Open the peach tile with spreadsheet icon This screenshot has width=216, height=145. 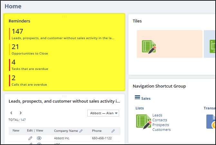pos(169,44)
